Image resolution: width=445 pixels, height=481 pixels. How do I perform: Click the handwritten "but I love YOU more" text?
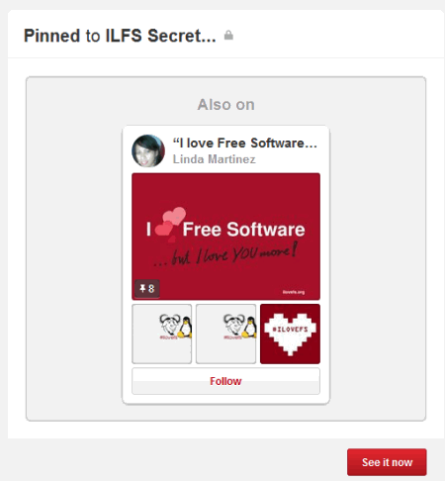click(225, 254)
